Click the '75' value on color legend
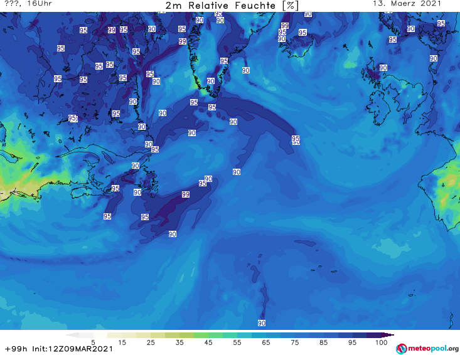460x355 pixels. (294, 342)
